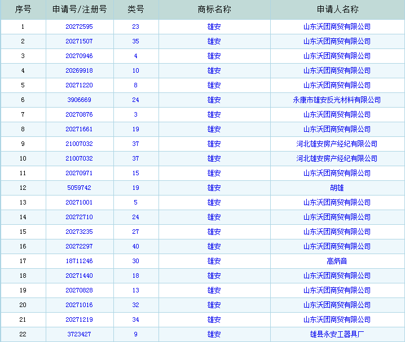This screenshot has height=342, width=405.
Task: Click trademark name 雄安 in row 6
Action: tap(214, 100)
